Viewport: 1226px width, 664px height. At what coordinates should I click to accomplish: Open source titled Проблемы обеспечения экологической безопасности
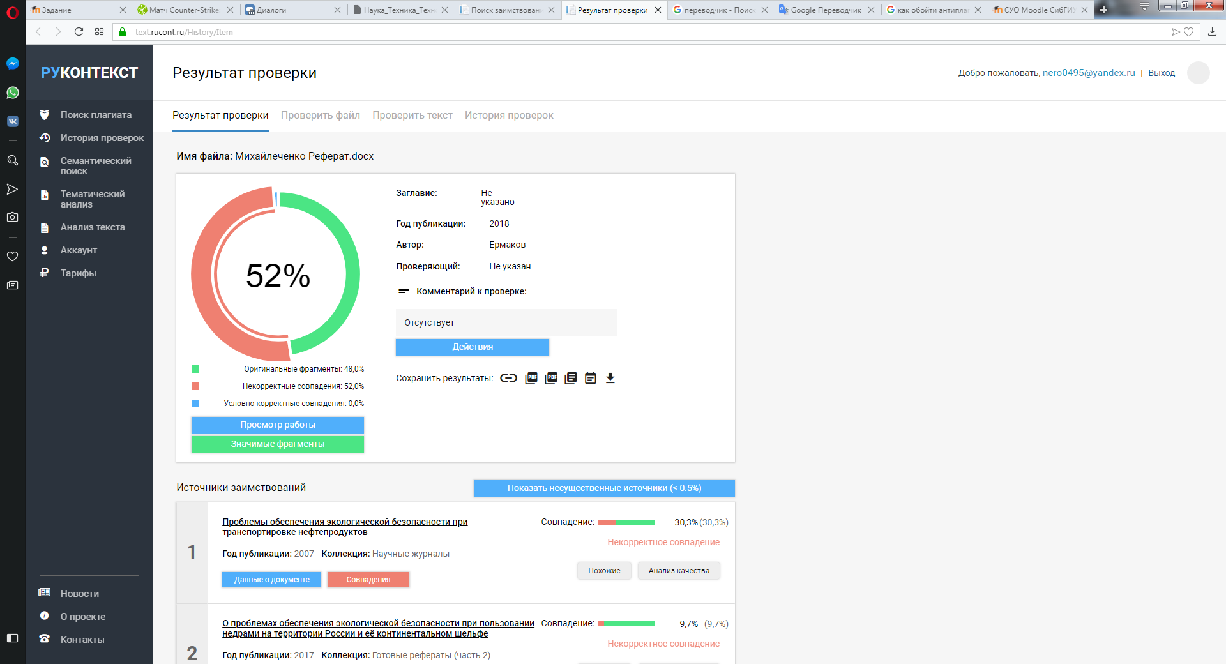pyautogui.click(x=345, y=527)
